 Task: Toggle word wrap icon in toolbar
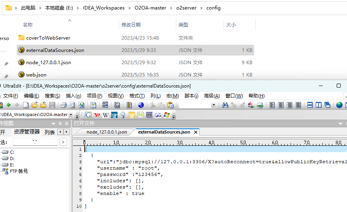[105, 105]
